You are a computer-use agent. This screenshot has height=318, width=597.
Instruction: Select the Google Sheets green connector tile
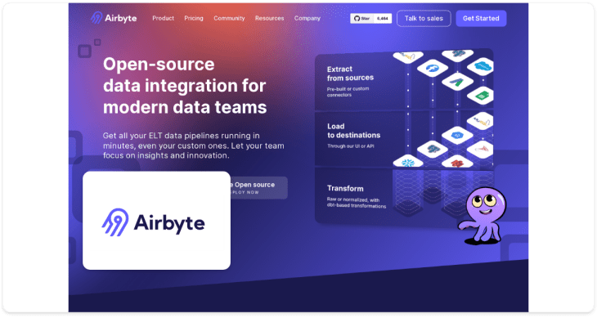481,96
